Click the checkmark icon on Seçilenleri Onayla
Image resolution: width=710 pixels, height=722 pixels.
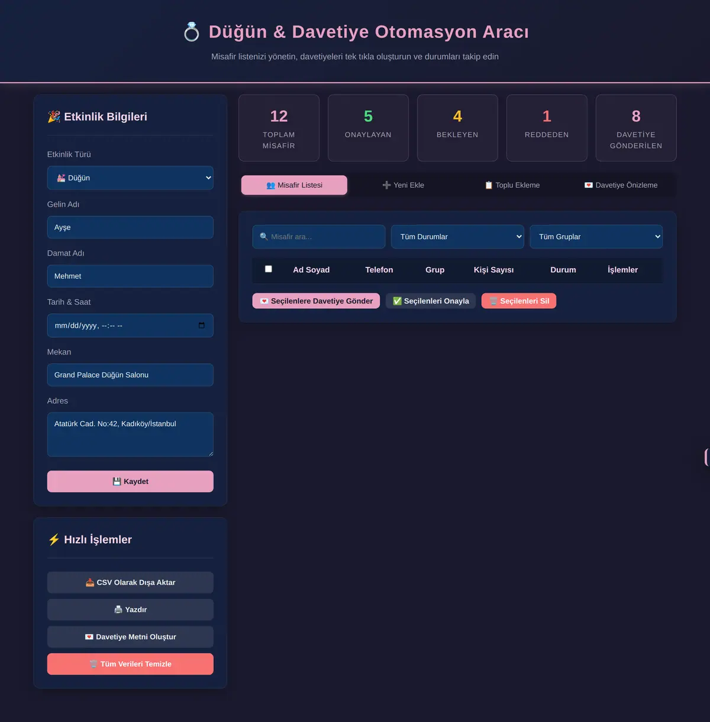pos(398,301)
